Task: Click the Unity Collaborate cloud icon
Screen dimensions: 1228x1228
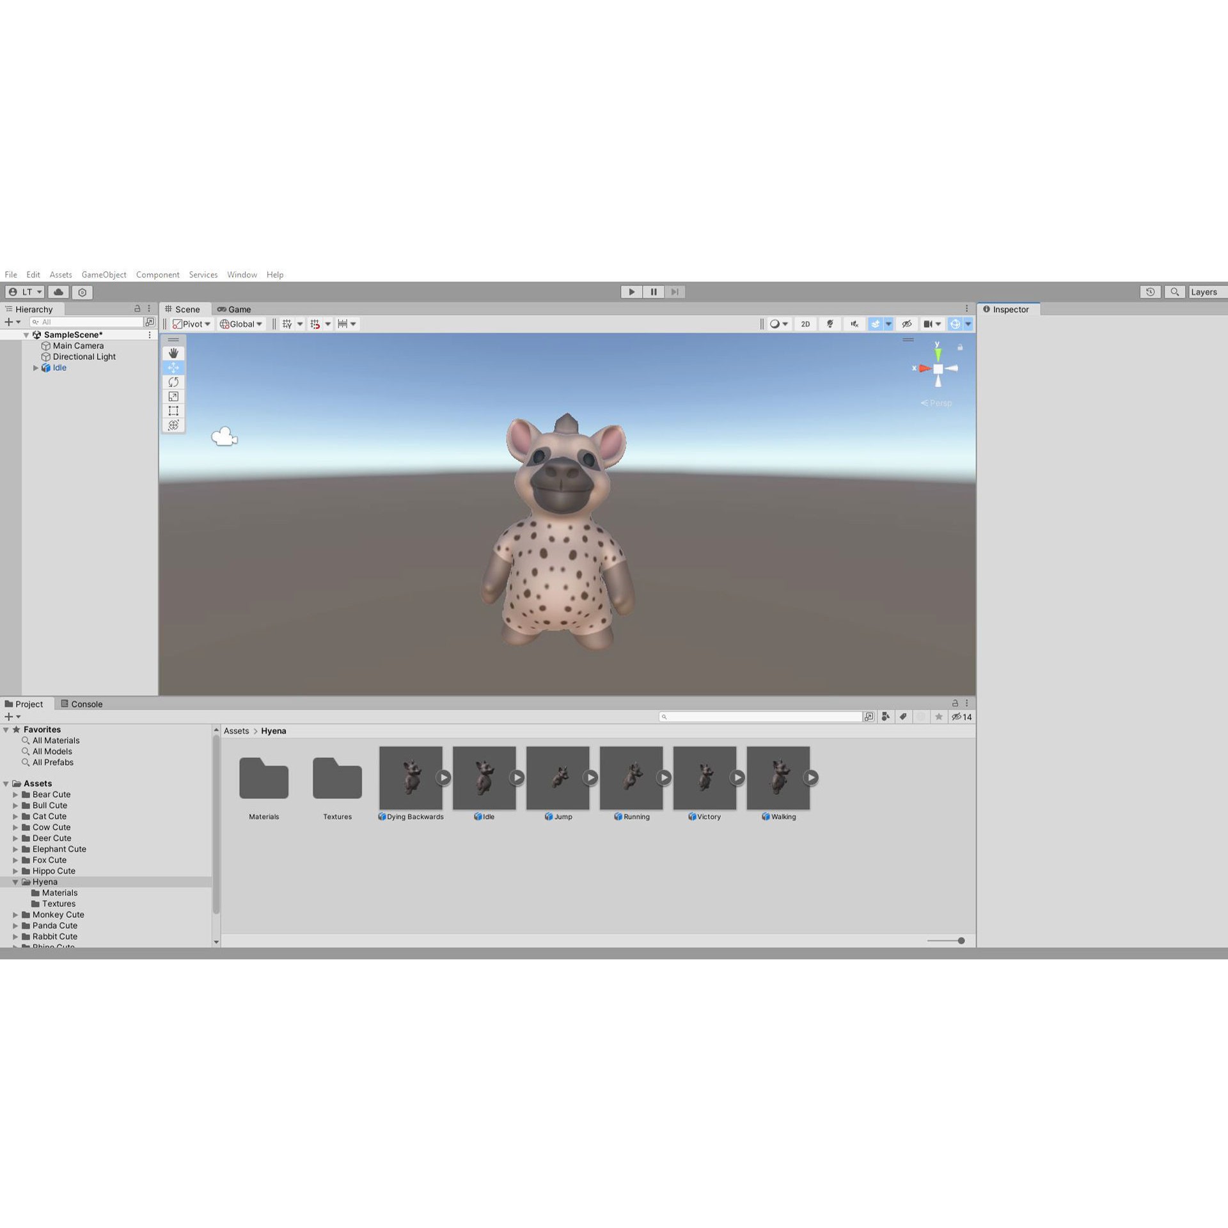Action: [58, 292]
